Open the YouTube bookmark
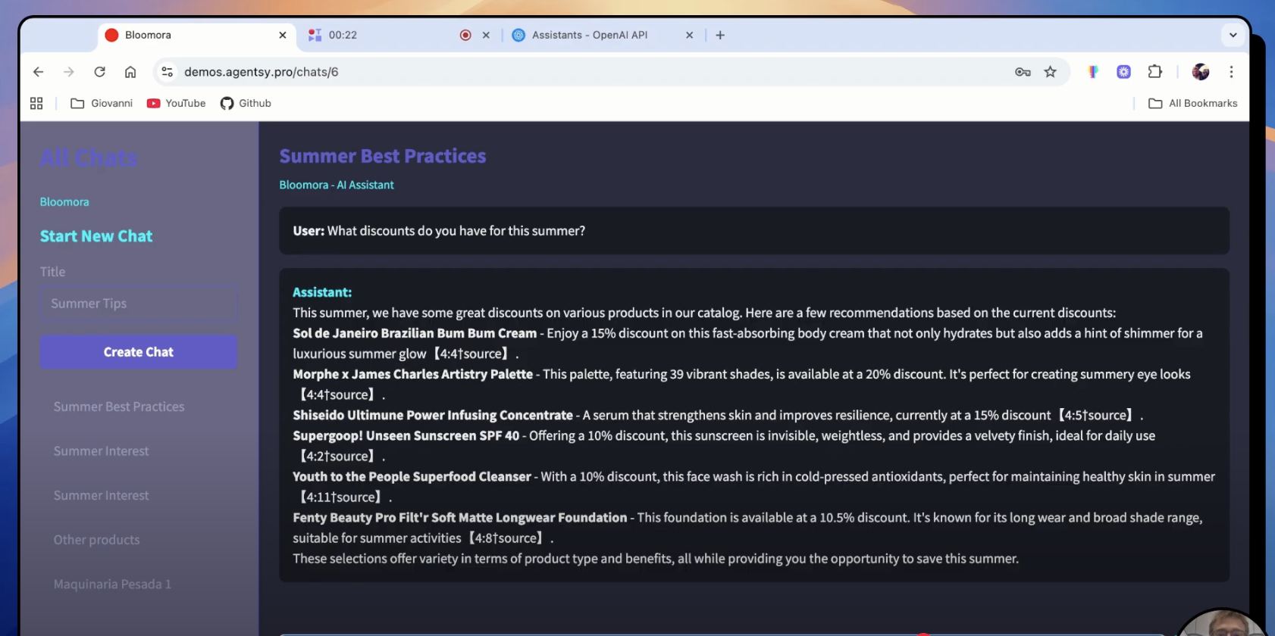The image size is (1275, 636). [176, 103]
